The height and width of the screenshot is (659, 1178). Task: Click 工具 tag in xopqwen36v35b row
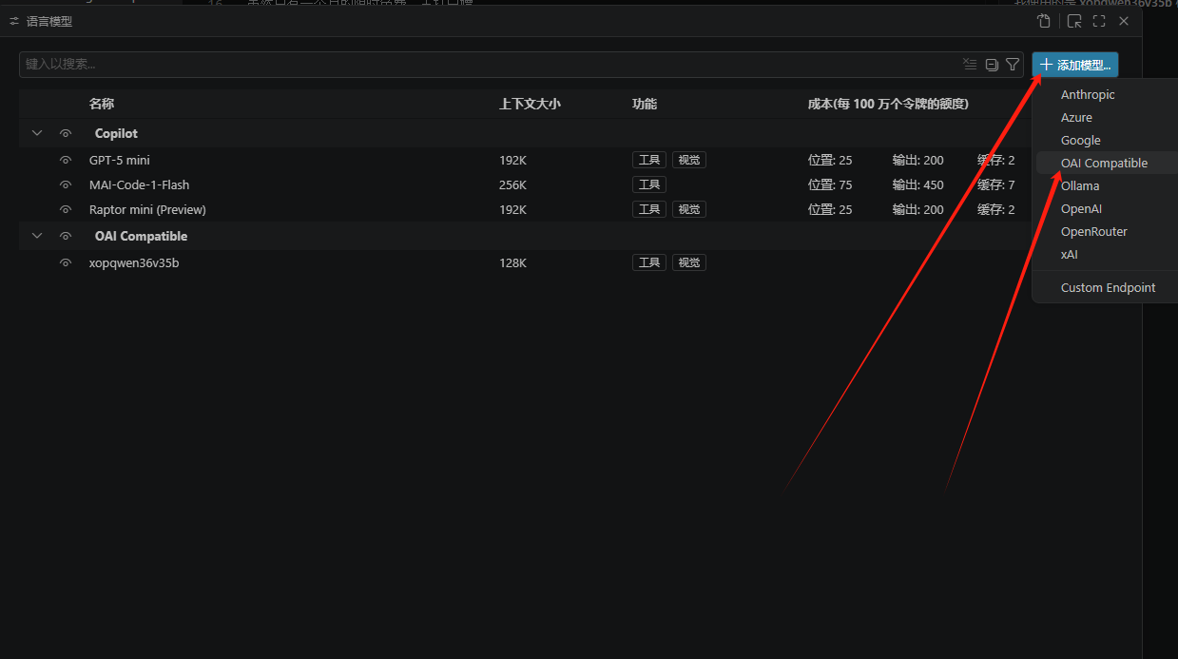click(x=649, y=263)
